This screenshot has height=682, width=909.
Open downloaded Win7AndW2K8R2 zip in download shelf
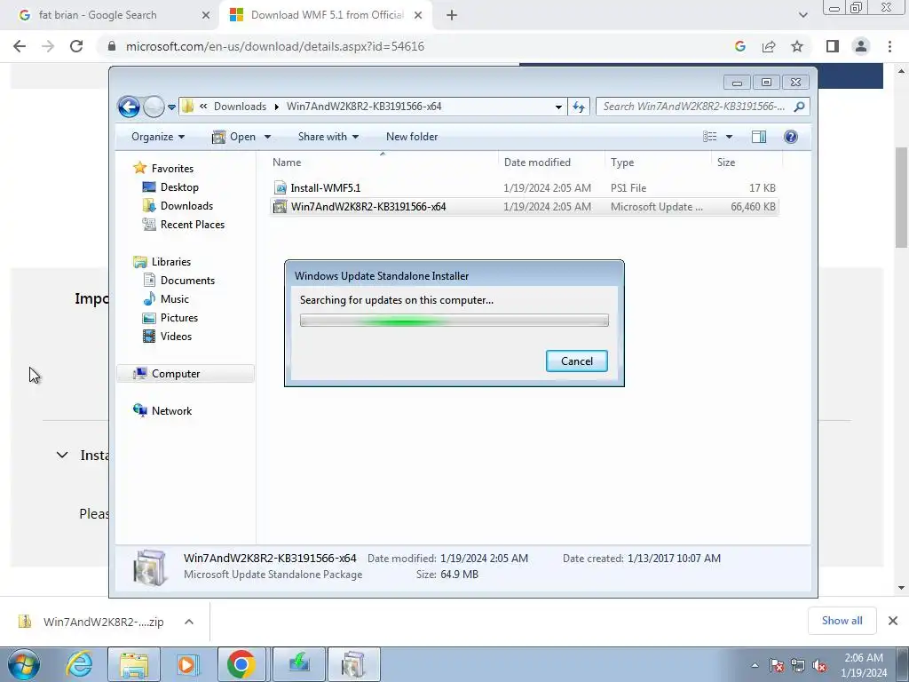tap(91, 622)
